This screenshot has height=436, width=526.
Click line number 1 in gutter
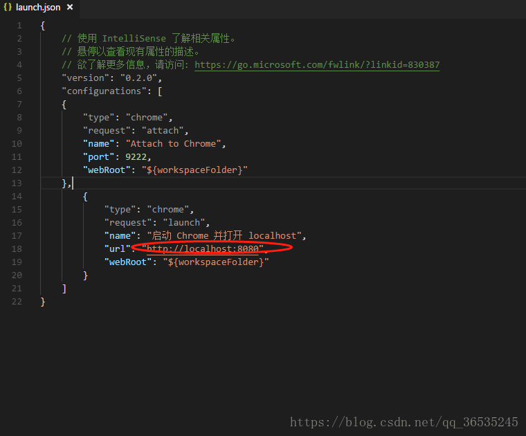coord(19,26)
